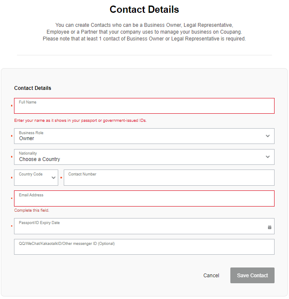Click the large Contact Details page heading
Screen dimensions: 289x299
click(x=144, y=9)
